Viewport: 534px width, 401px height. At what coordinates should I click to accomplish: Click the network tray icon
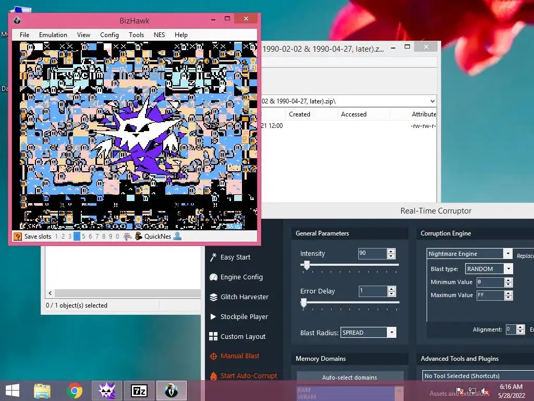[472, 391]
